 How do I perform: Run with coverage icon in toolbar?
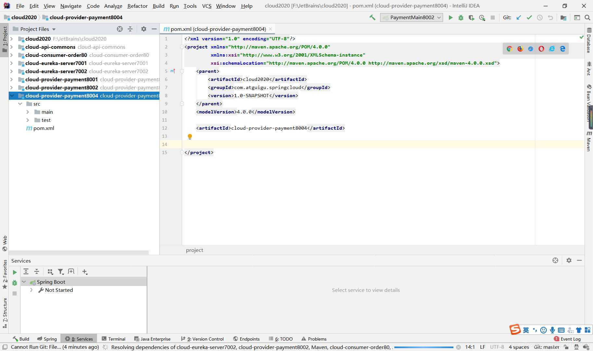471,18
